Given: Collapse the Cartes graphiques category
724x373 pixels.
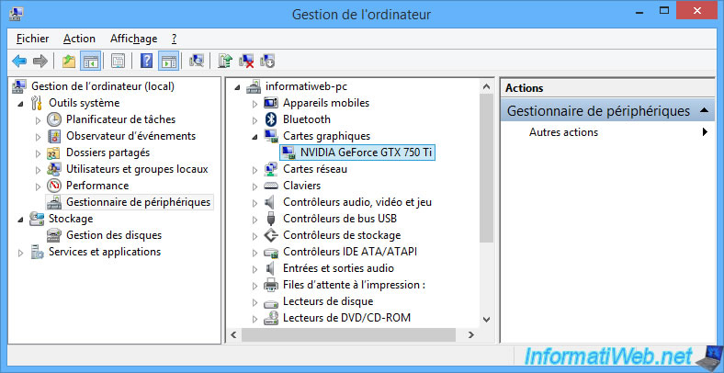Looking at the screenshot, I should tap(255, 136).
